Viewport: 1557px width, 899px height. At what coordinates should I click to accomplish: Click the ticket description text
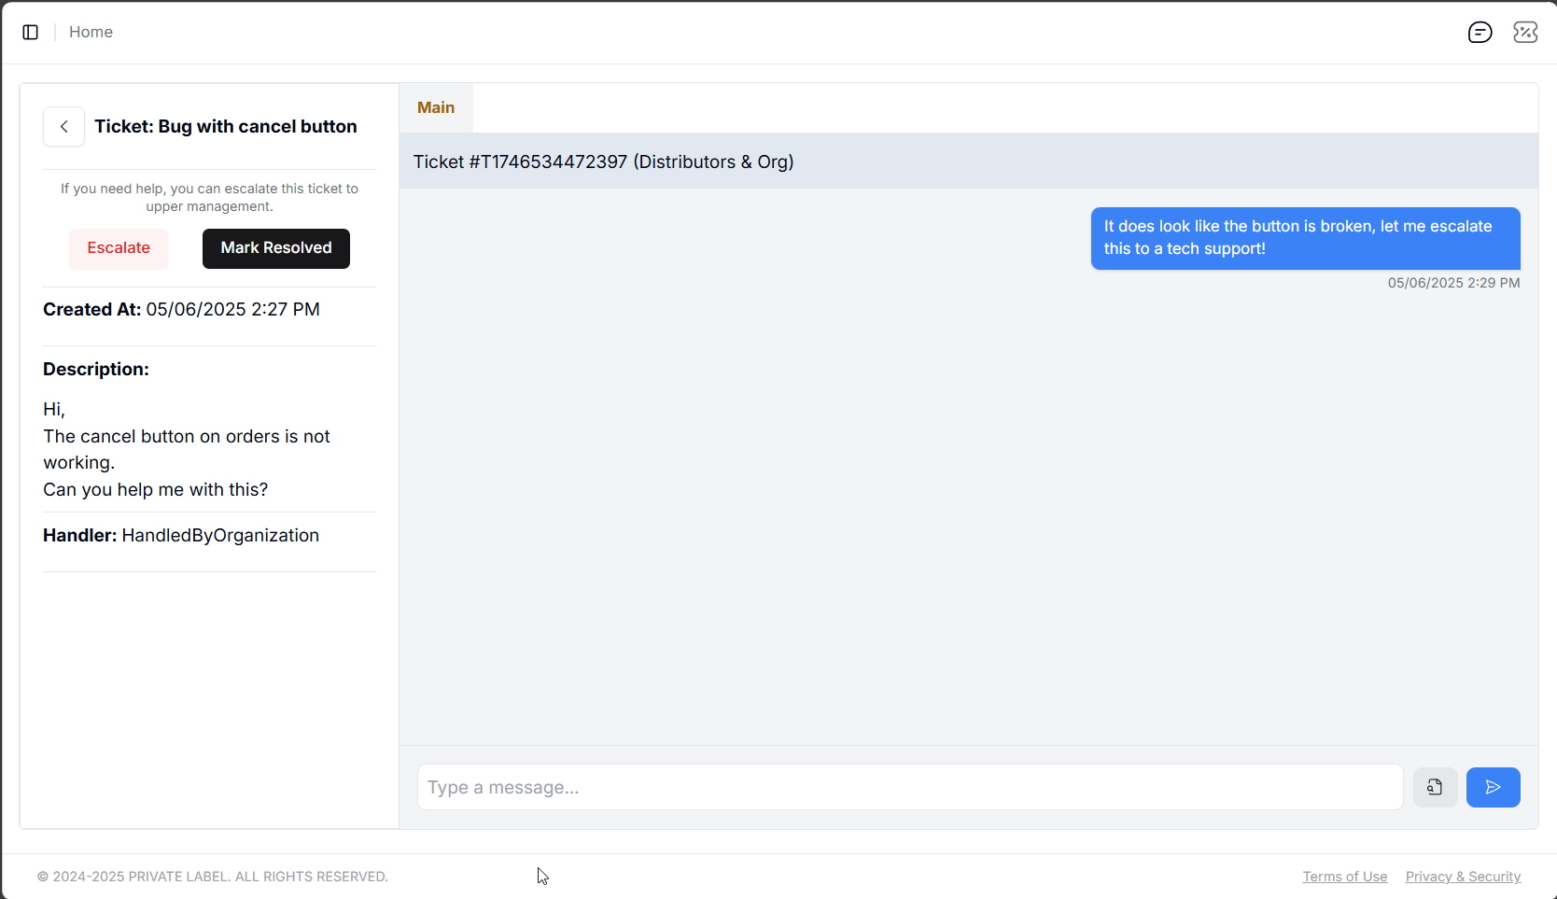pos(187,449)
